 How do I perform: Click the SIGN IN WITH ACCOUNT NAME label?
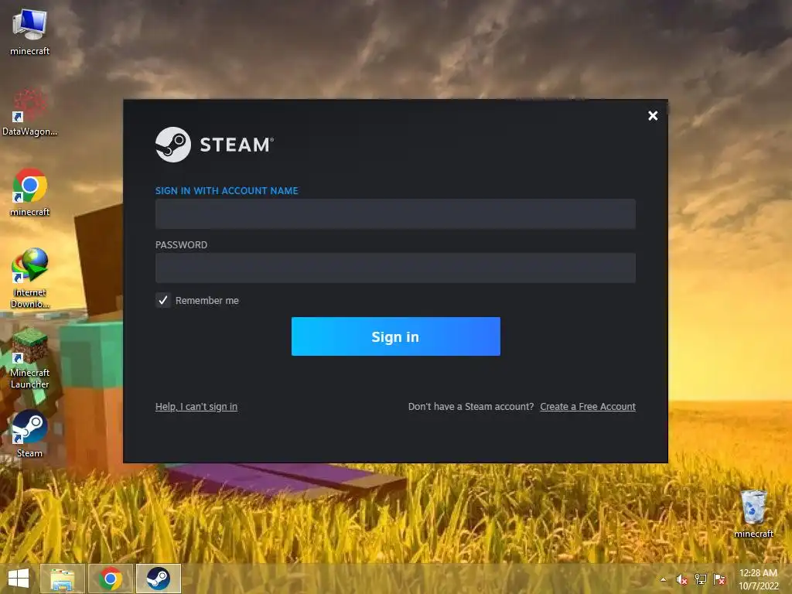tap(227, 190)
